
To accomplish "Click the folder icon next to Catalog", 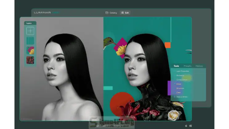I will 107,13.
